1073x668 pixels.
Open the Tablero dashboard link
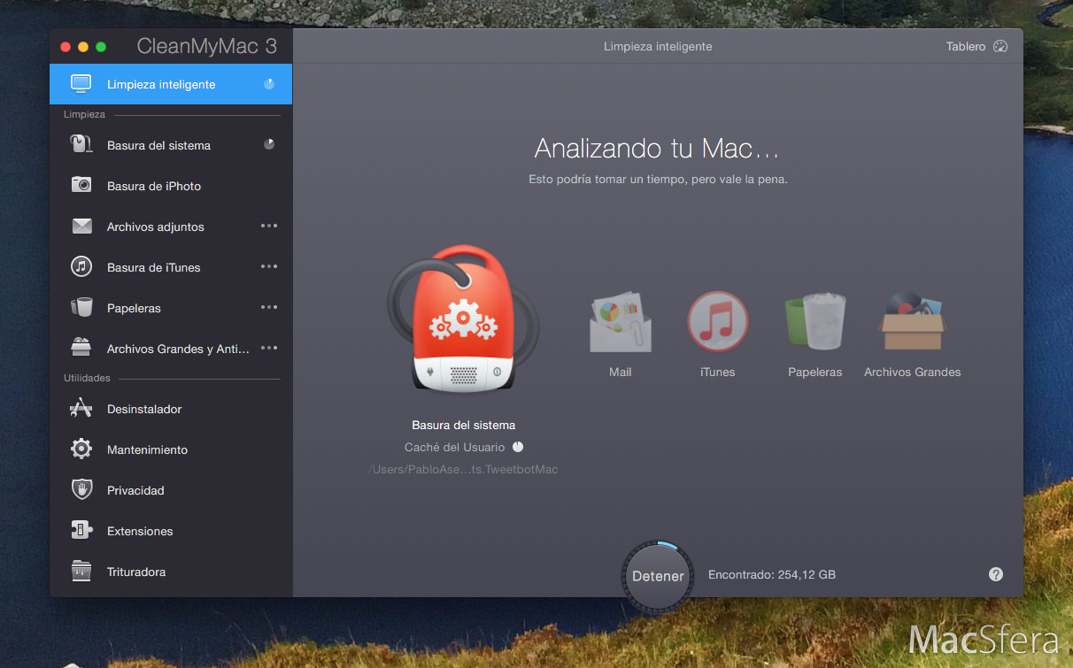(977, 47)
